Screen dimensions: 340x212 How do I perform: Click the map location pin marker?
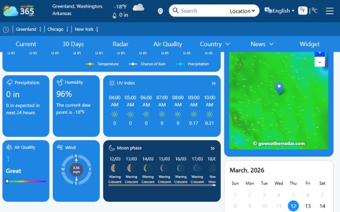pos(279,89)
